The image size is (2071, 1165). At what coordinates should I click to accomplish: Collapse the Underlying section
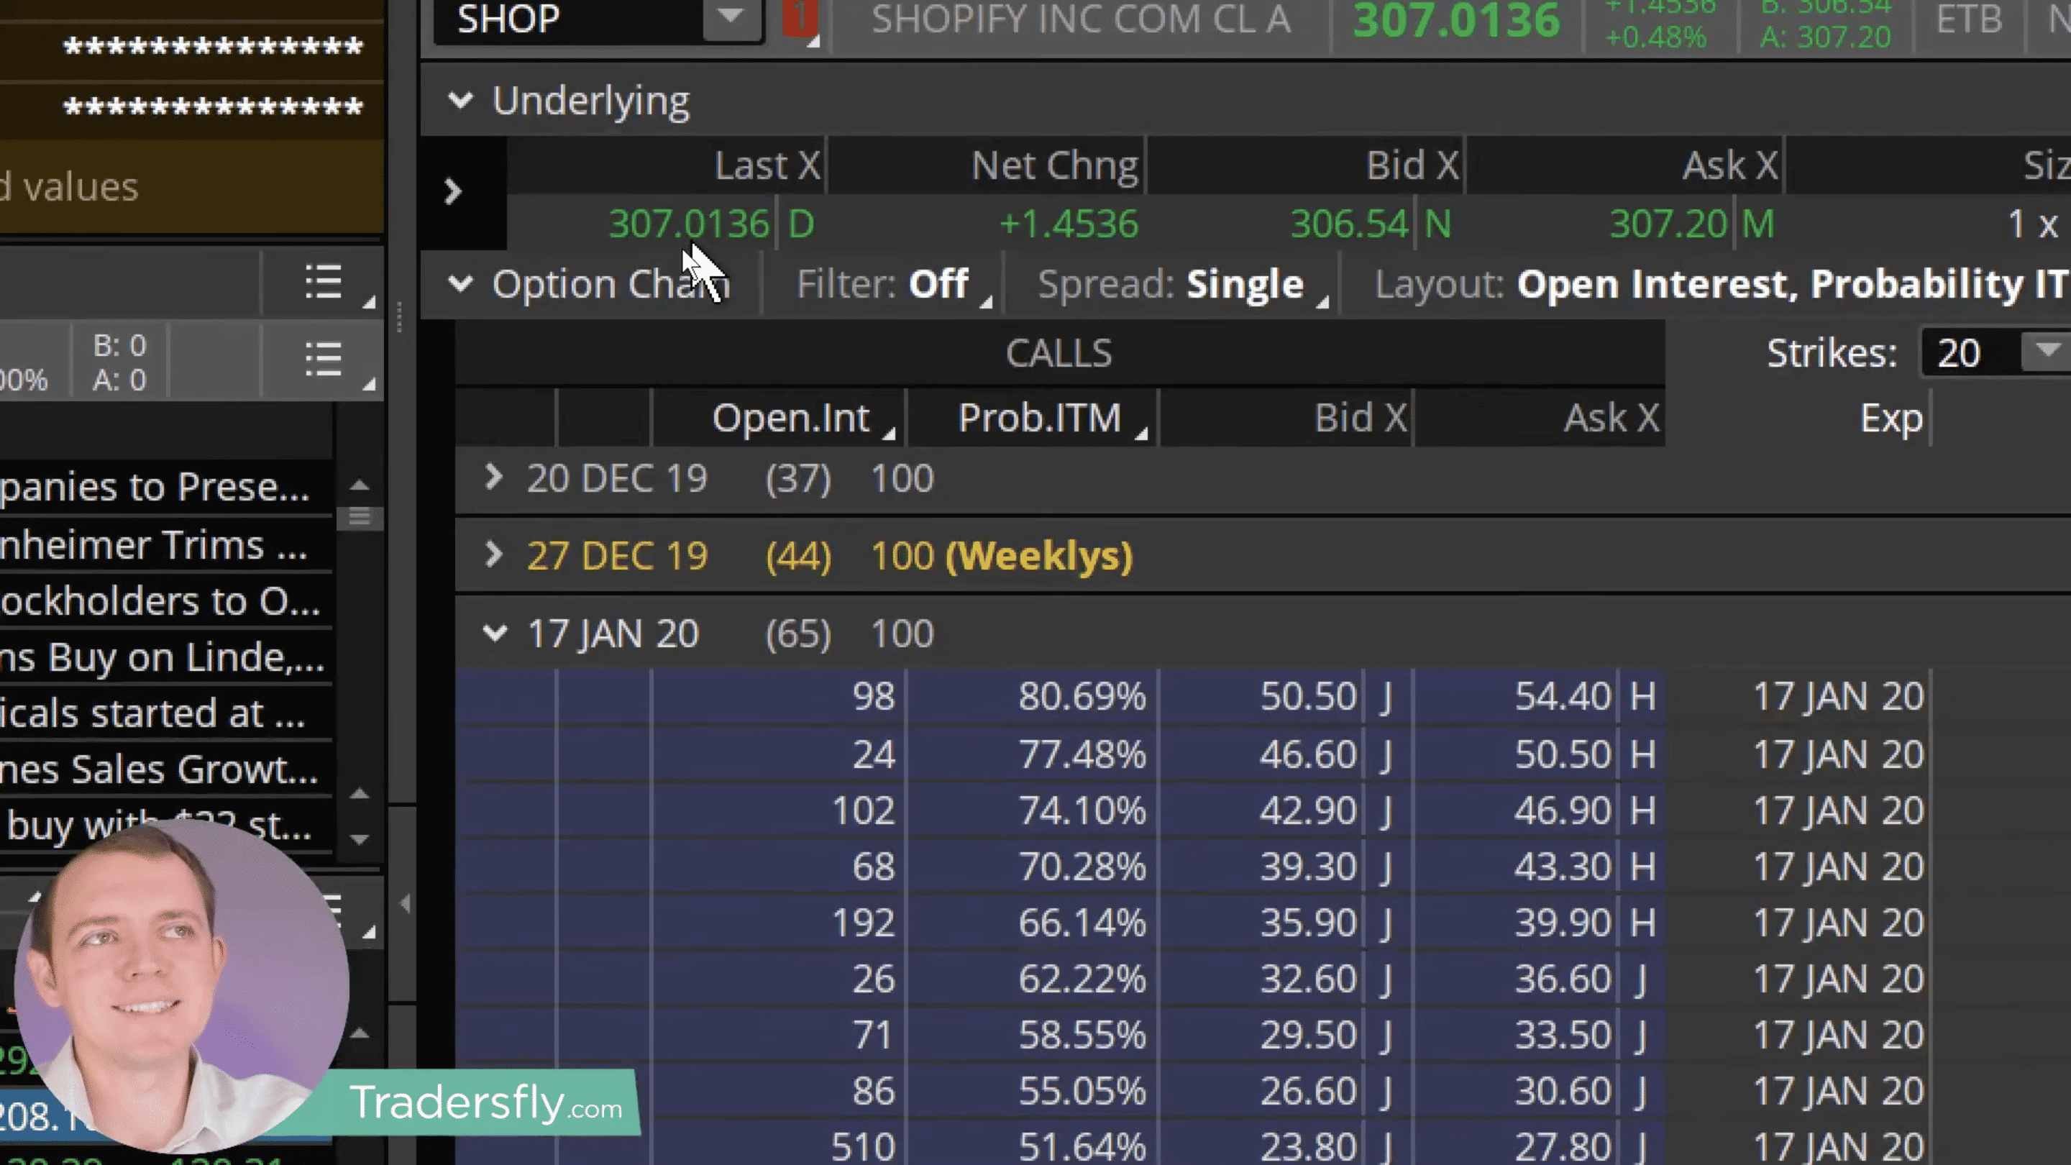(x=461, y=101)
